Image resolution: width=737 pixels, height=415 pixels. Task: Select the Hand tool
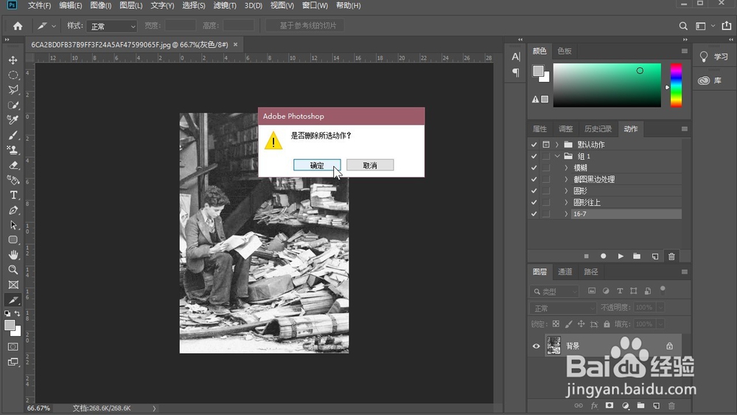[13, 255]
